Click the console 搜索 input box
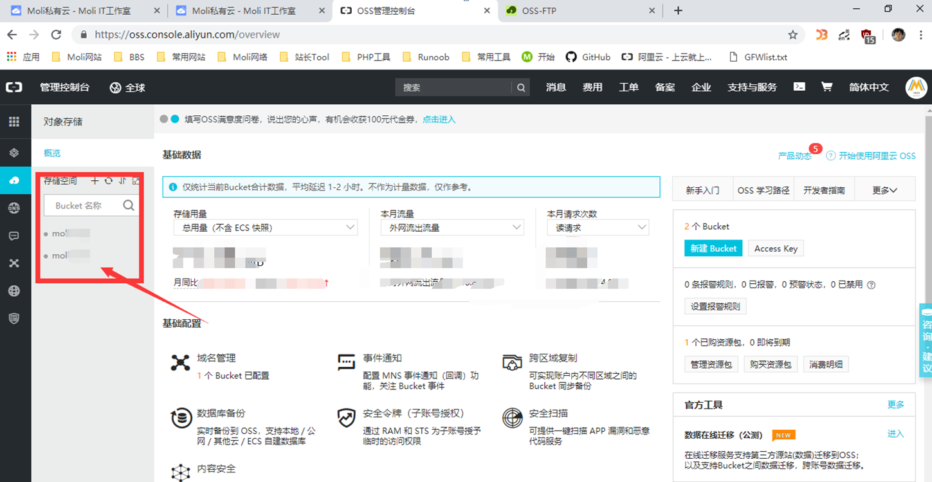932x482 pixels. click(454, 88)
